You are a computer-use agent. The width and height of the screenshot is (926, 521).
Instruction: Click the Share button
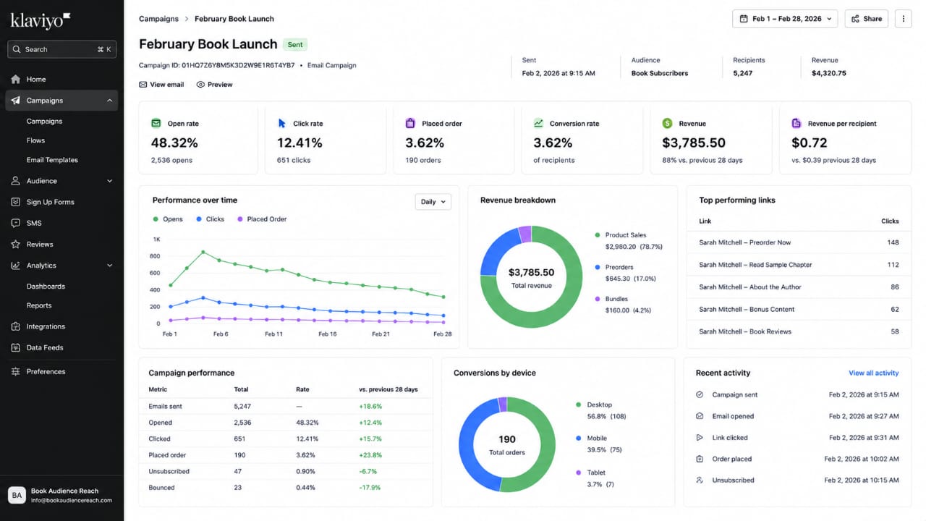pyautogui.click(x=867, y=19)
